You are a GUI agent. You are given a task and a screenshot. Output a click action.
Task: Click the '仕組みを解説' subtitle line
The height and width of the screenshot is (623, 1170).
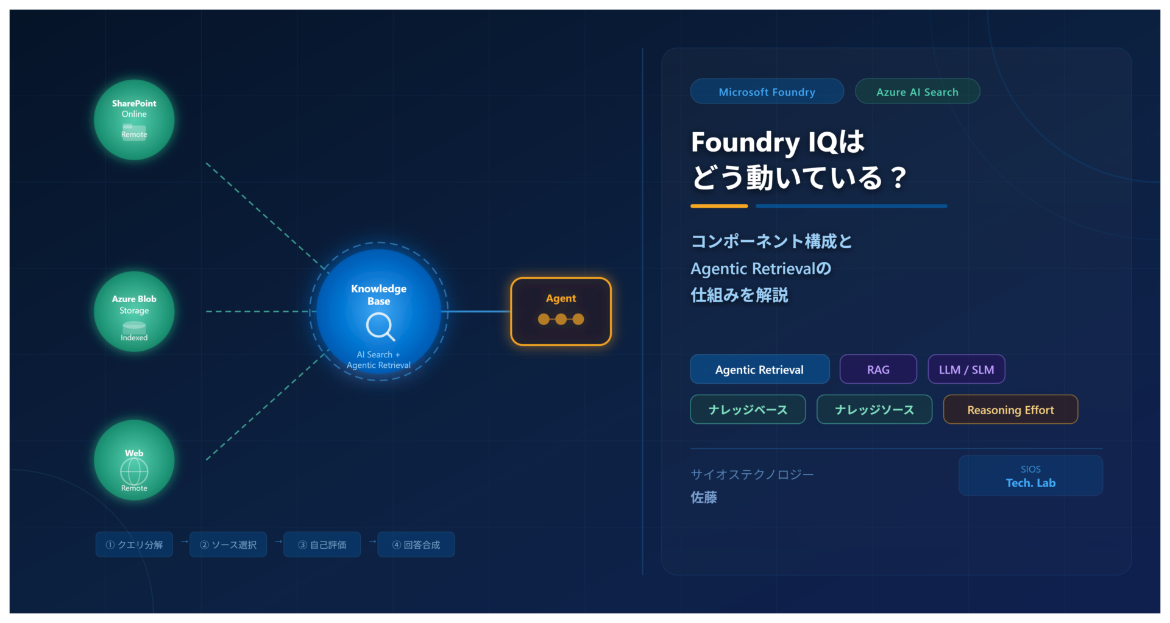(739, 295)
